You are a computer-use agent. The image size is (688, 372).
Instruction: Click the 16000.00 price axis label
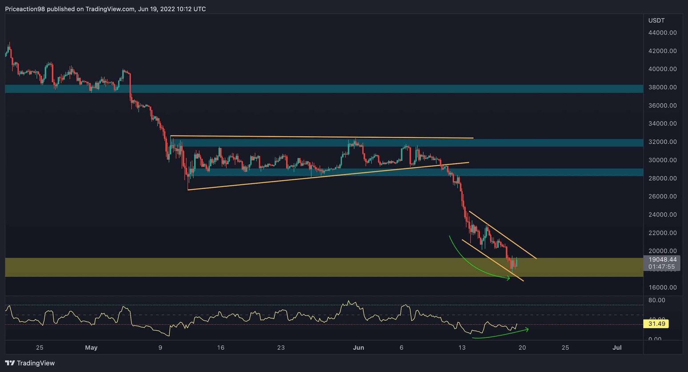(x=663, y=288)
